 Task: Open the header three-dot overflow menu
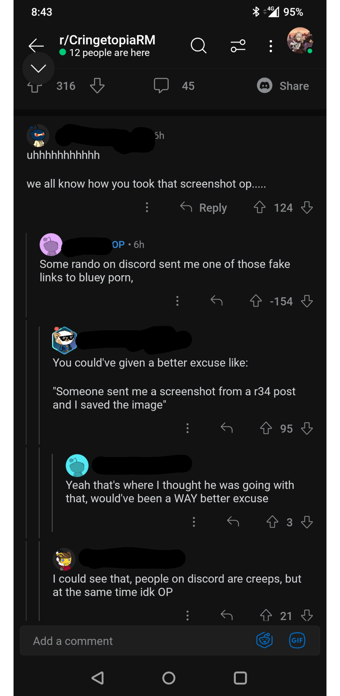[270, 46]
